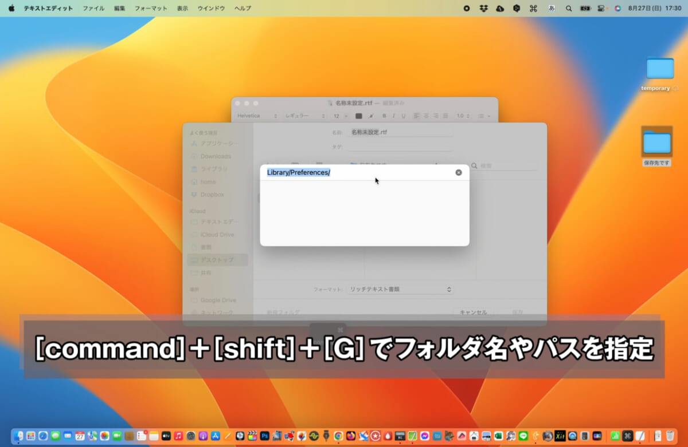The height and width of the screenshot is (447, 688).
Task: Select ライブラリ in save dialog sidebar
Action: [218, 169]
